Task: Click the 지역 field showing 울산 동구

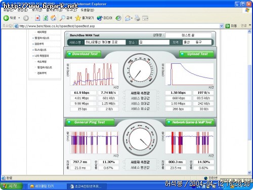Action: tap(197, 42)
